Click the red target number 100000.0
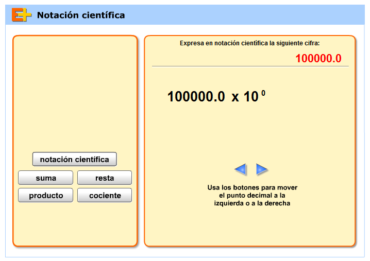Viewport: 370px width, 261px height. tap(318, 59)
